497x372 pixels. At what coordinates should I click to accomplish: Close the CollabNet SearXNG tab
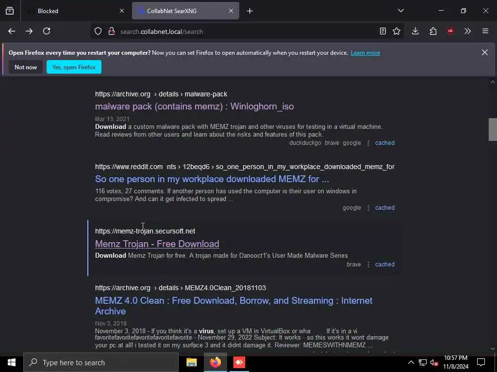(x=231, y=11)
